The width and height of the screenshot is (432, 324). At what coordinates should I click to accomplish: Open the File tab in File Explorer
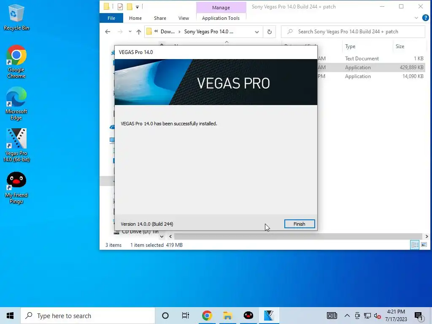(x=111, y=18)
